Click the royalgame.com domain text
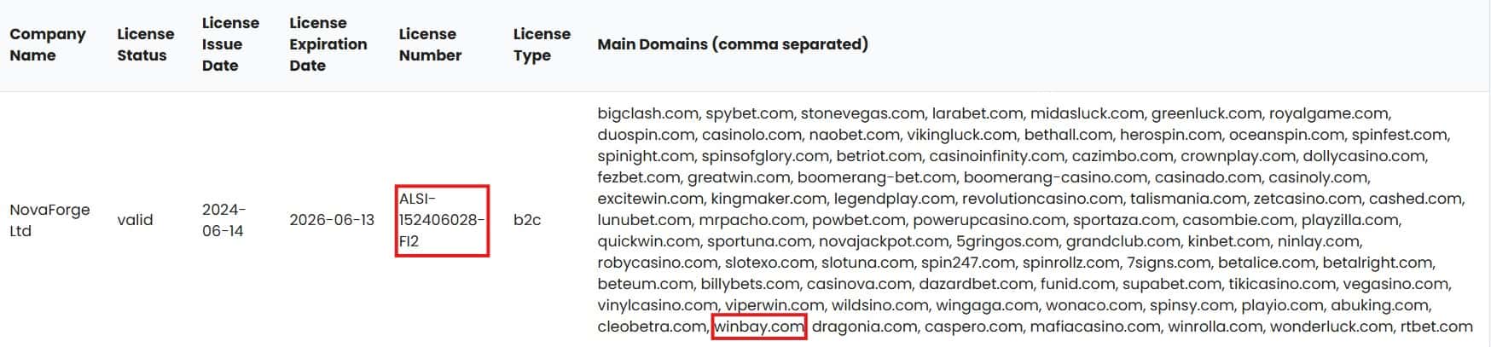The image size is (1491, 347). point(1329,113)
